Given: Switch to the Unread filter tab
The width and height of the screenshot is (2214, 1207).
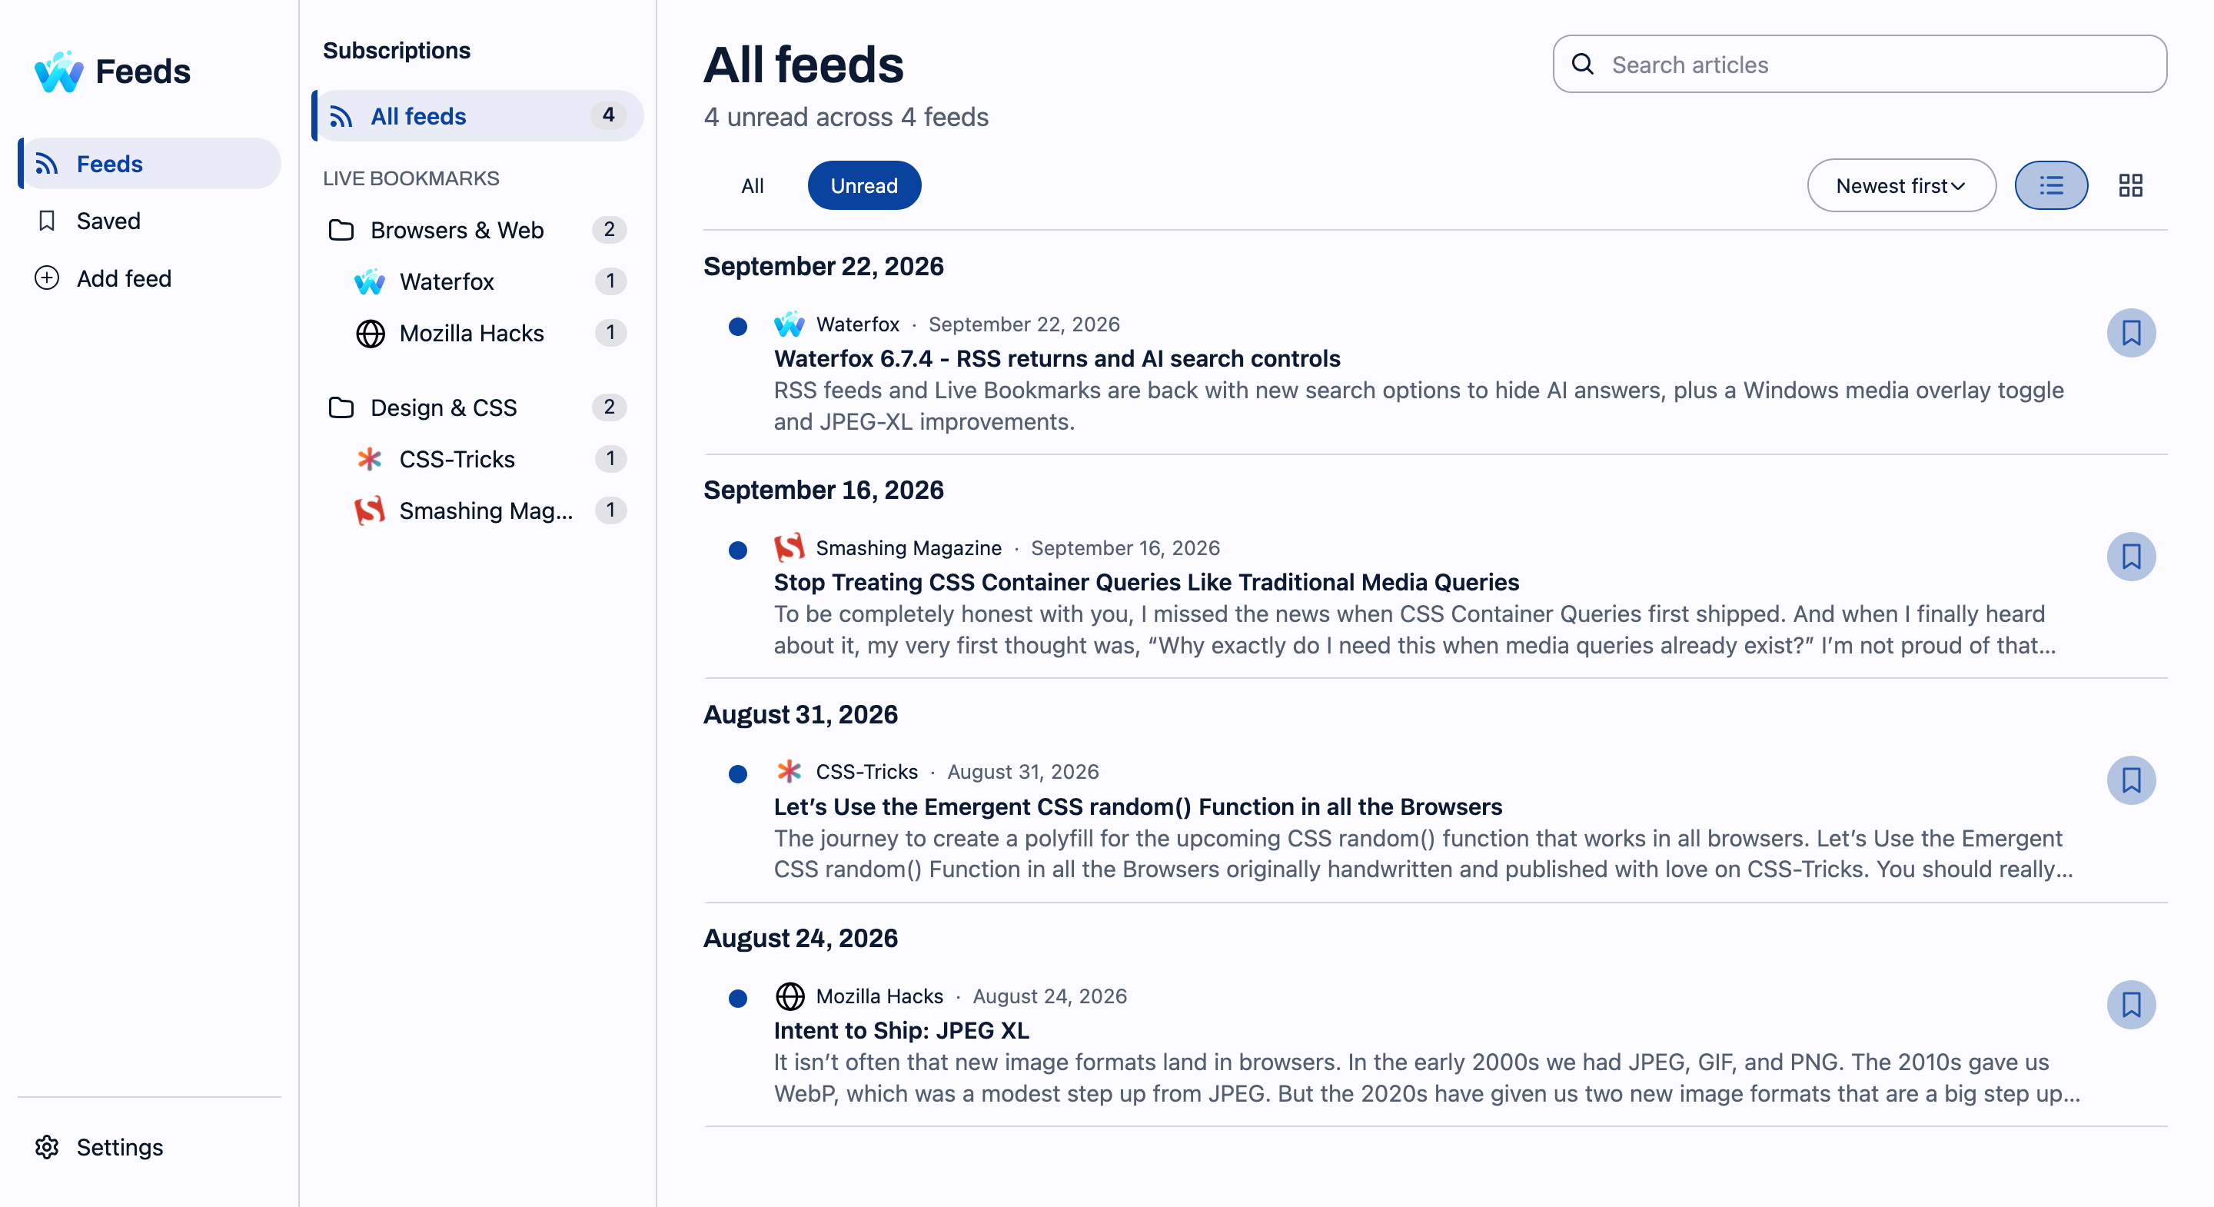Looking at the screenshot, I should 864,186.
